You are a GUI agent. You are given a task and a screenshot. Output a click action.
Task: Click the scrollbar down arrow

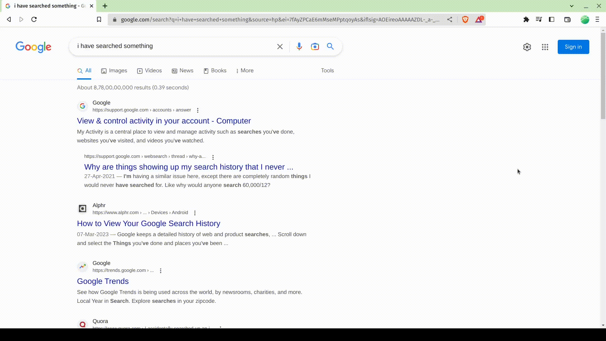click(603, 325)
